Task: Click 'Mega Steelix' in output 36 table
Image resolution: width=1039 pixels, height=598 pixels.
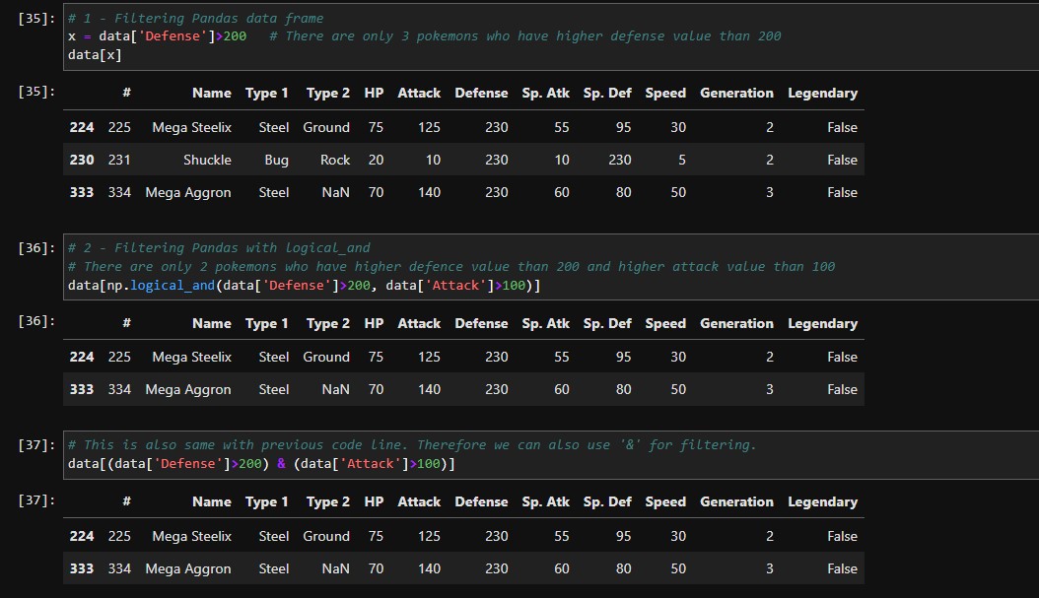Action: coord(191,358)
